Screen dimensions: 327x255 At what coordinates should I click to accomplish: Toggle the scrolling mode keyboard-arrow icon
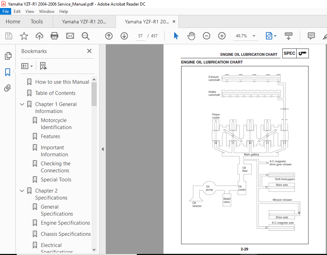tap(288, 36)
